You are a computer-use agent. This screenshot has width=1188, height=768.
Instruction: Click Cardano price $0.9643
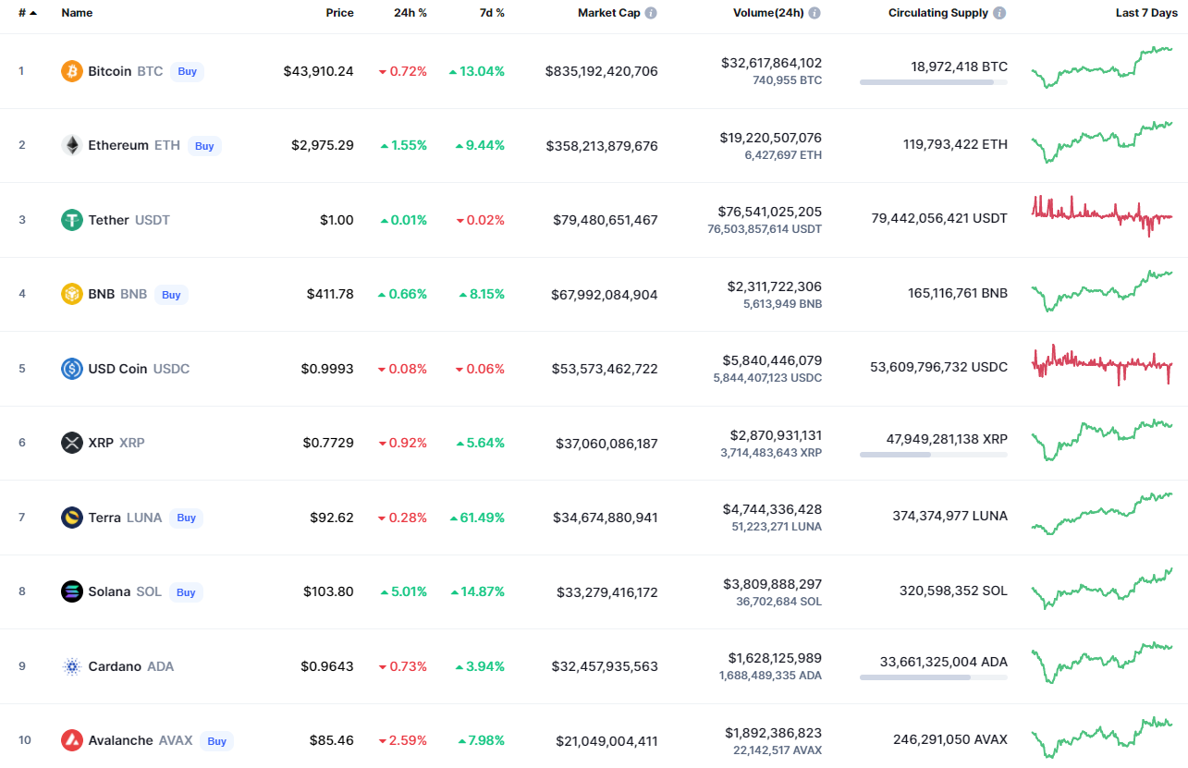click(327, 666)
